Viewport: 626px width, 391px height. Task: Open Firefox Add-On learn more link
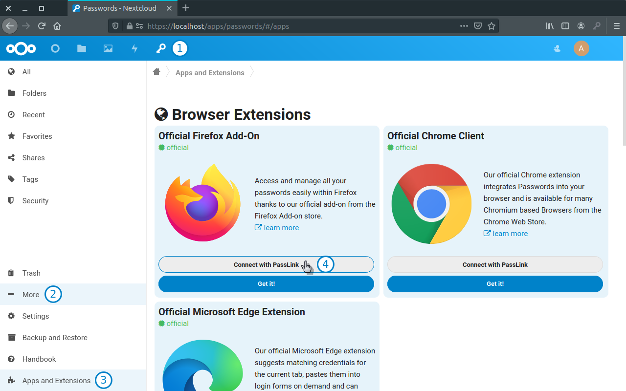pyautogui.click(x=277, y=228)
